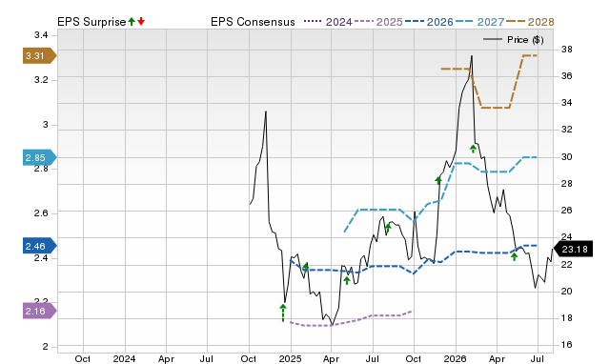Click the 3 label on the EPS axis
This screenshot has width=610, height=364.
[x=45, y=125]
